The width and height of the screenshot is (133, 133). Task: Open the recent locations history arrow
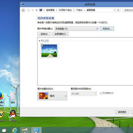pos(33,10)
